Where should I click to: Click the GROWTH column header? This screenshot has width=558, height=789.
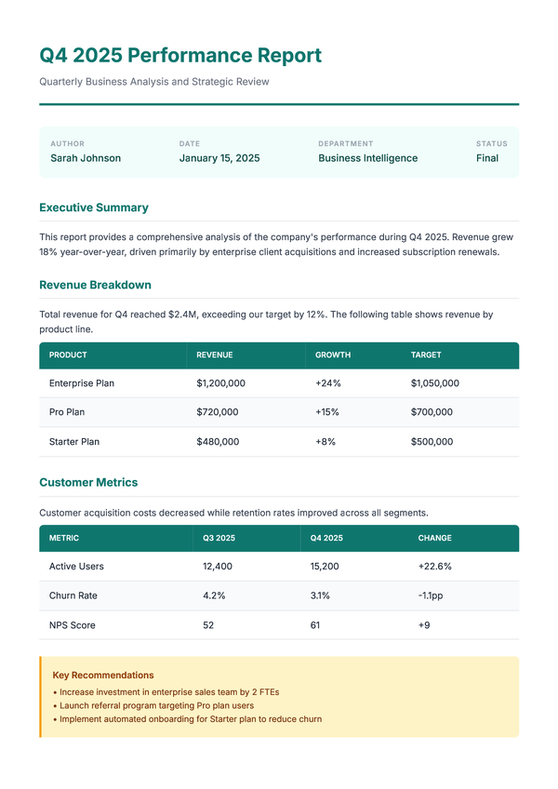tap(333, 355)
